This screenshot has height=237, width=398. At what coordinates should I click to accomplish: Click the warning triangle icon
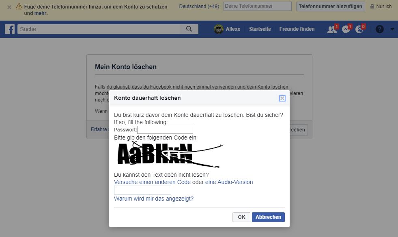(x=19, y=6)
